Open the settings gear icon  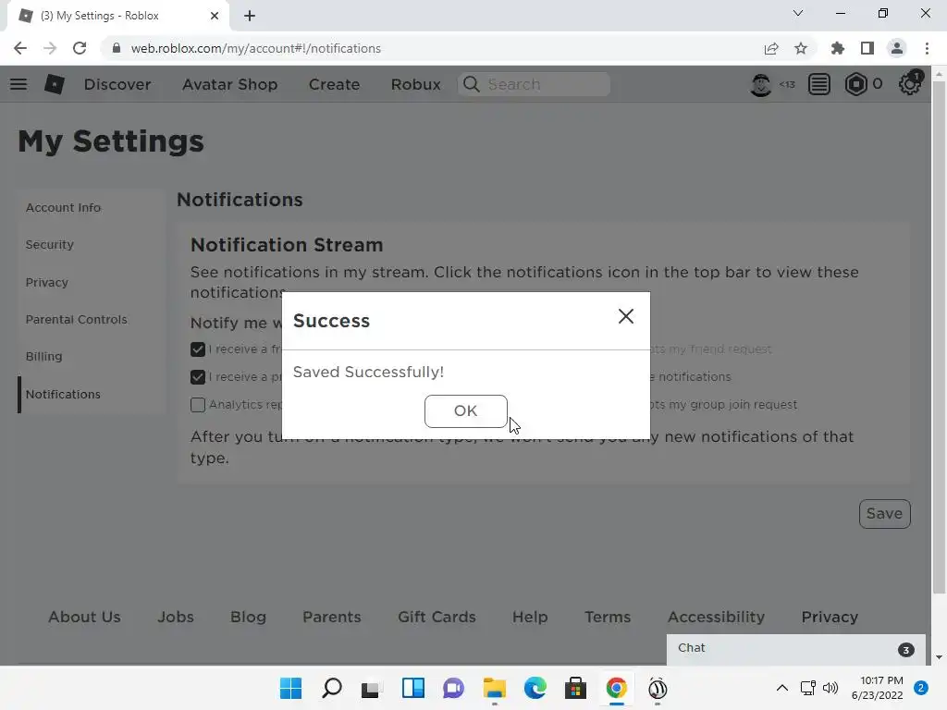(910, 84)
